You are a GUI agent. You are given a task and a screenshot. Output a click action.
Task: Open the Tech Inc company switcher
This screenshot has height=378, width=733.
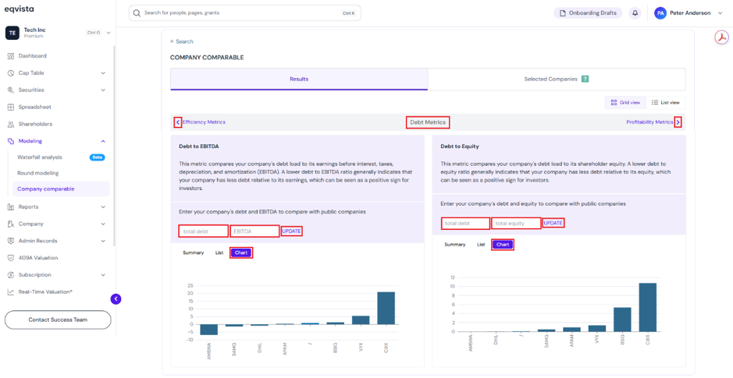[x=58, y=33]
